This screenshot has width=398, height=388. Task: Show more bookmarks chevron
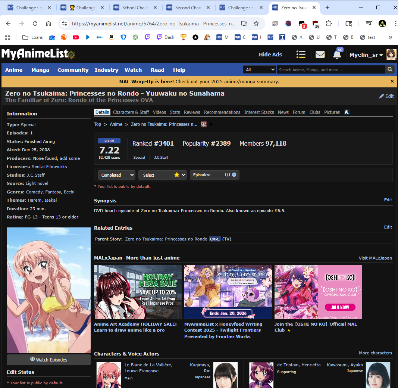391,37
